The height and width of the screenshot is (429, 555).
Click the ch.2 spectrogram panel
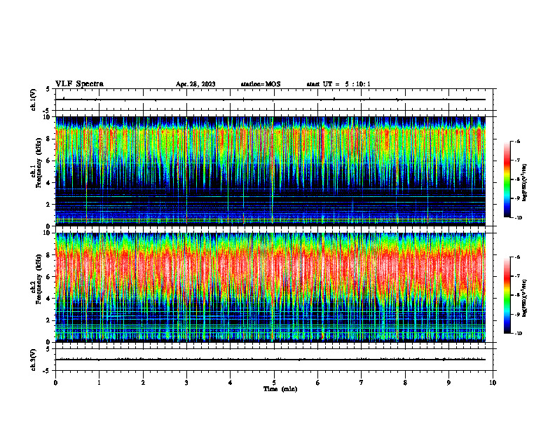pos(270,287)
